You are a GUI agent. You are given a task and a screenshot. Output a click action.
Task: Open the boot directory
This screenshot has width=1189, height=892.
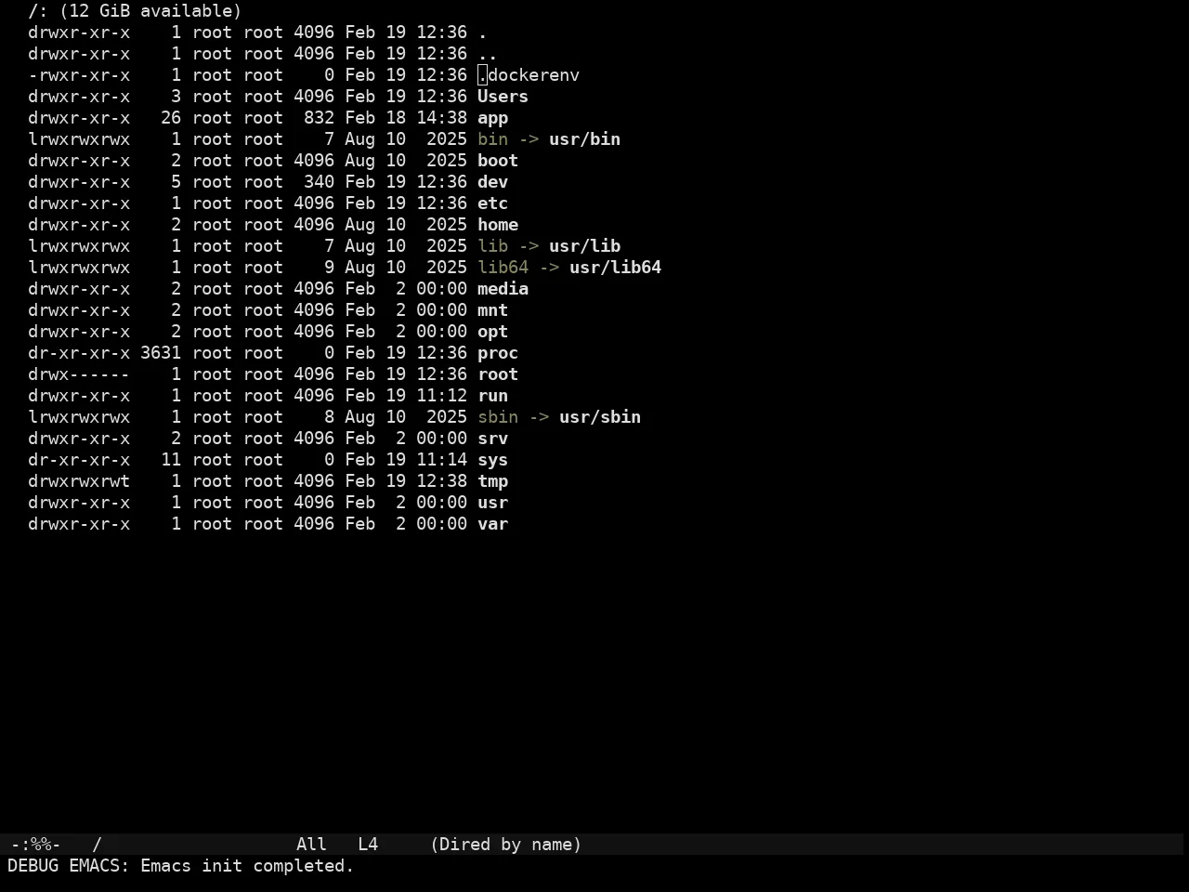coord(498,161)
